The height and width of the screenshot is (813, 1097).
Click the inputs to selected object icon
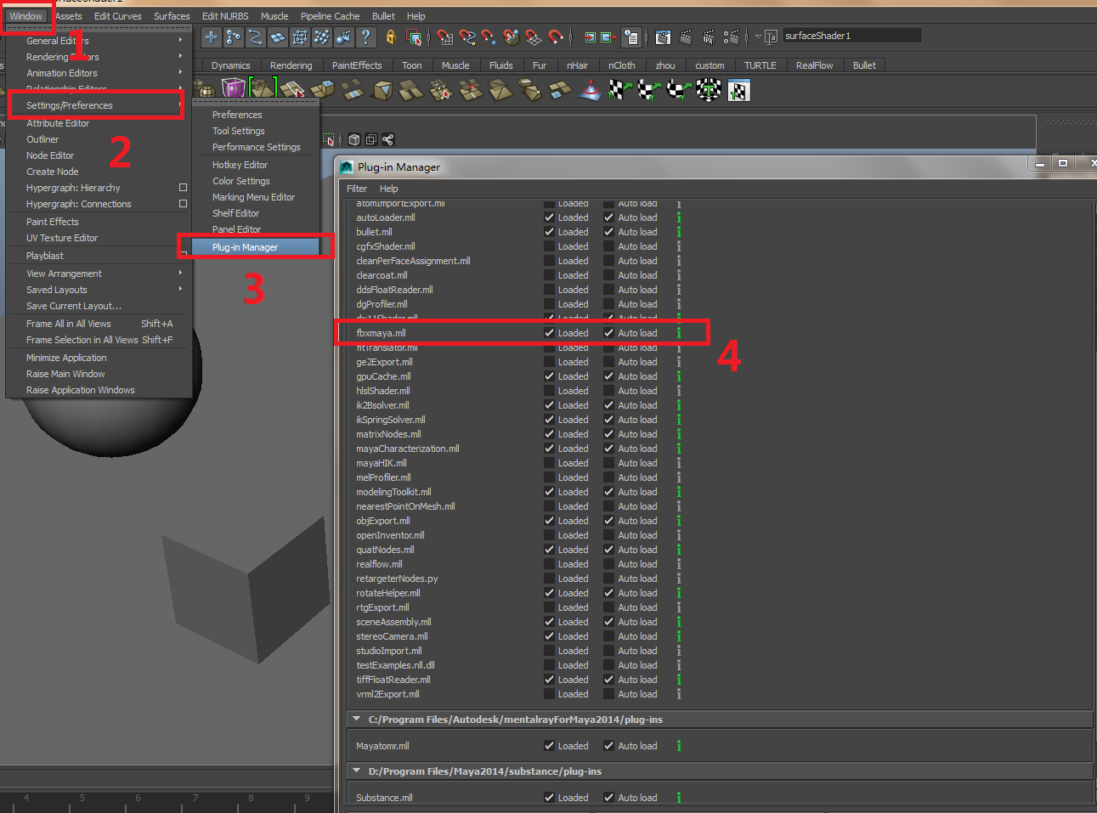coord(590,37)
